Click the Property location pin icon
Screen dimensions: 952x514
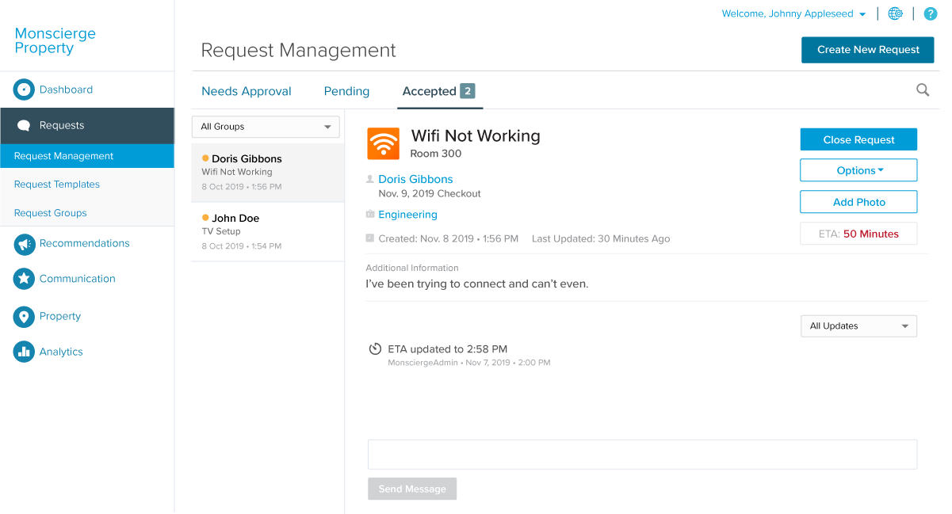pyautogui.click(x=24, y=316)
